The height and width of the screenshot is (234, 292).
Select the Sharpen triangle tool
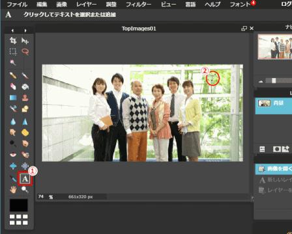pos(25,122)
